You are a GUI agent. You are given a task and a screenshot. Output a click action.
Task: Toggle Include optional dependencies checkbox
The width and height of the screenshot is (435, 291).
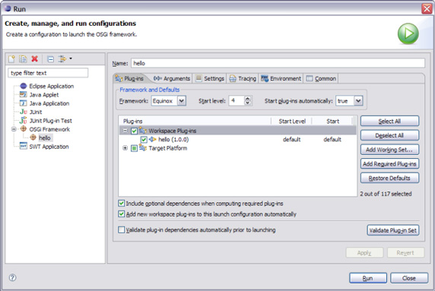(x=121, y=204)
